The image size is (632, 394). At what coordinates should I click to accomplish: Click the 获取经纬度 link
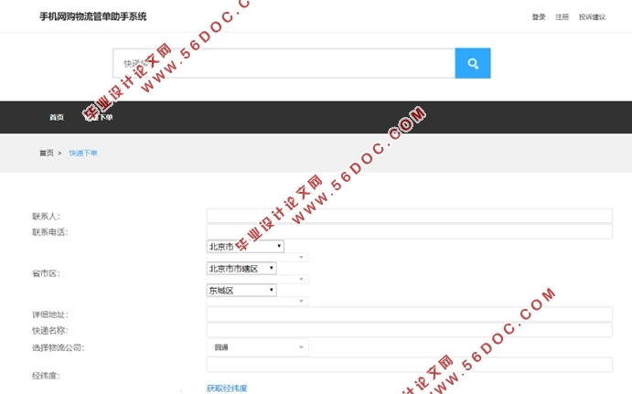pos(227,388)
